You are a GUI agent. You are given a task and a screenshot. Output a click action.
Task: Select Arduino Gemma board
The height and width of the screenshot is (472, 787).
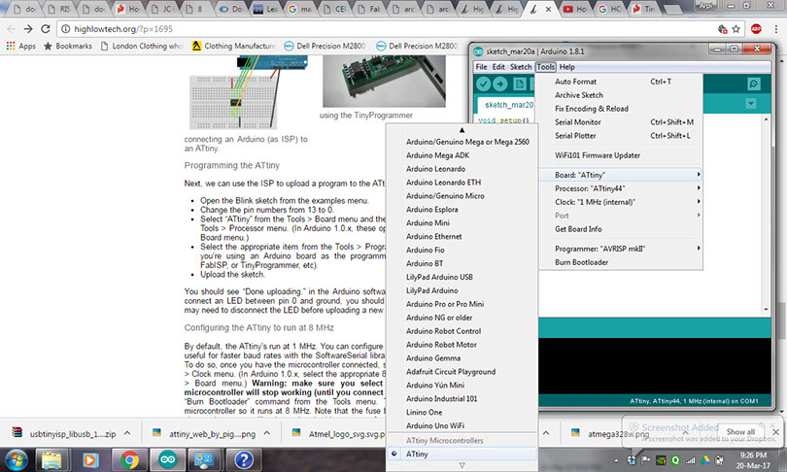(x=462, y=358)
